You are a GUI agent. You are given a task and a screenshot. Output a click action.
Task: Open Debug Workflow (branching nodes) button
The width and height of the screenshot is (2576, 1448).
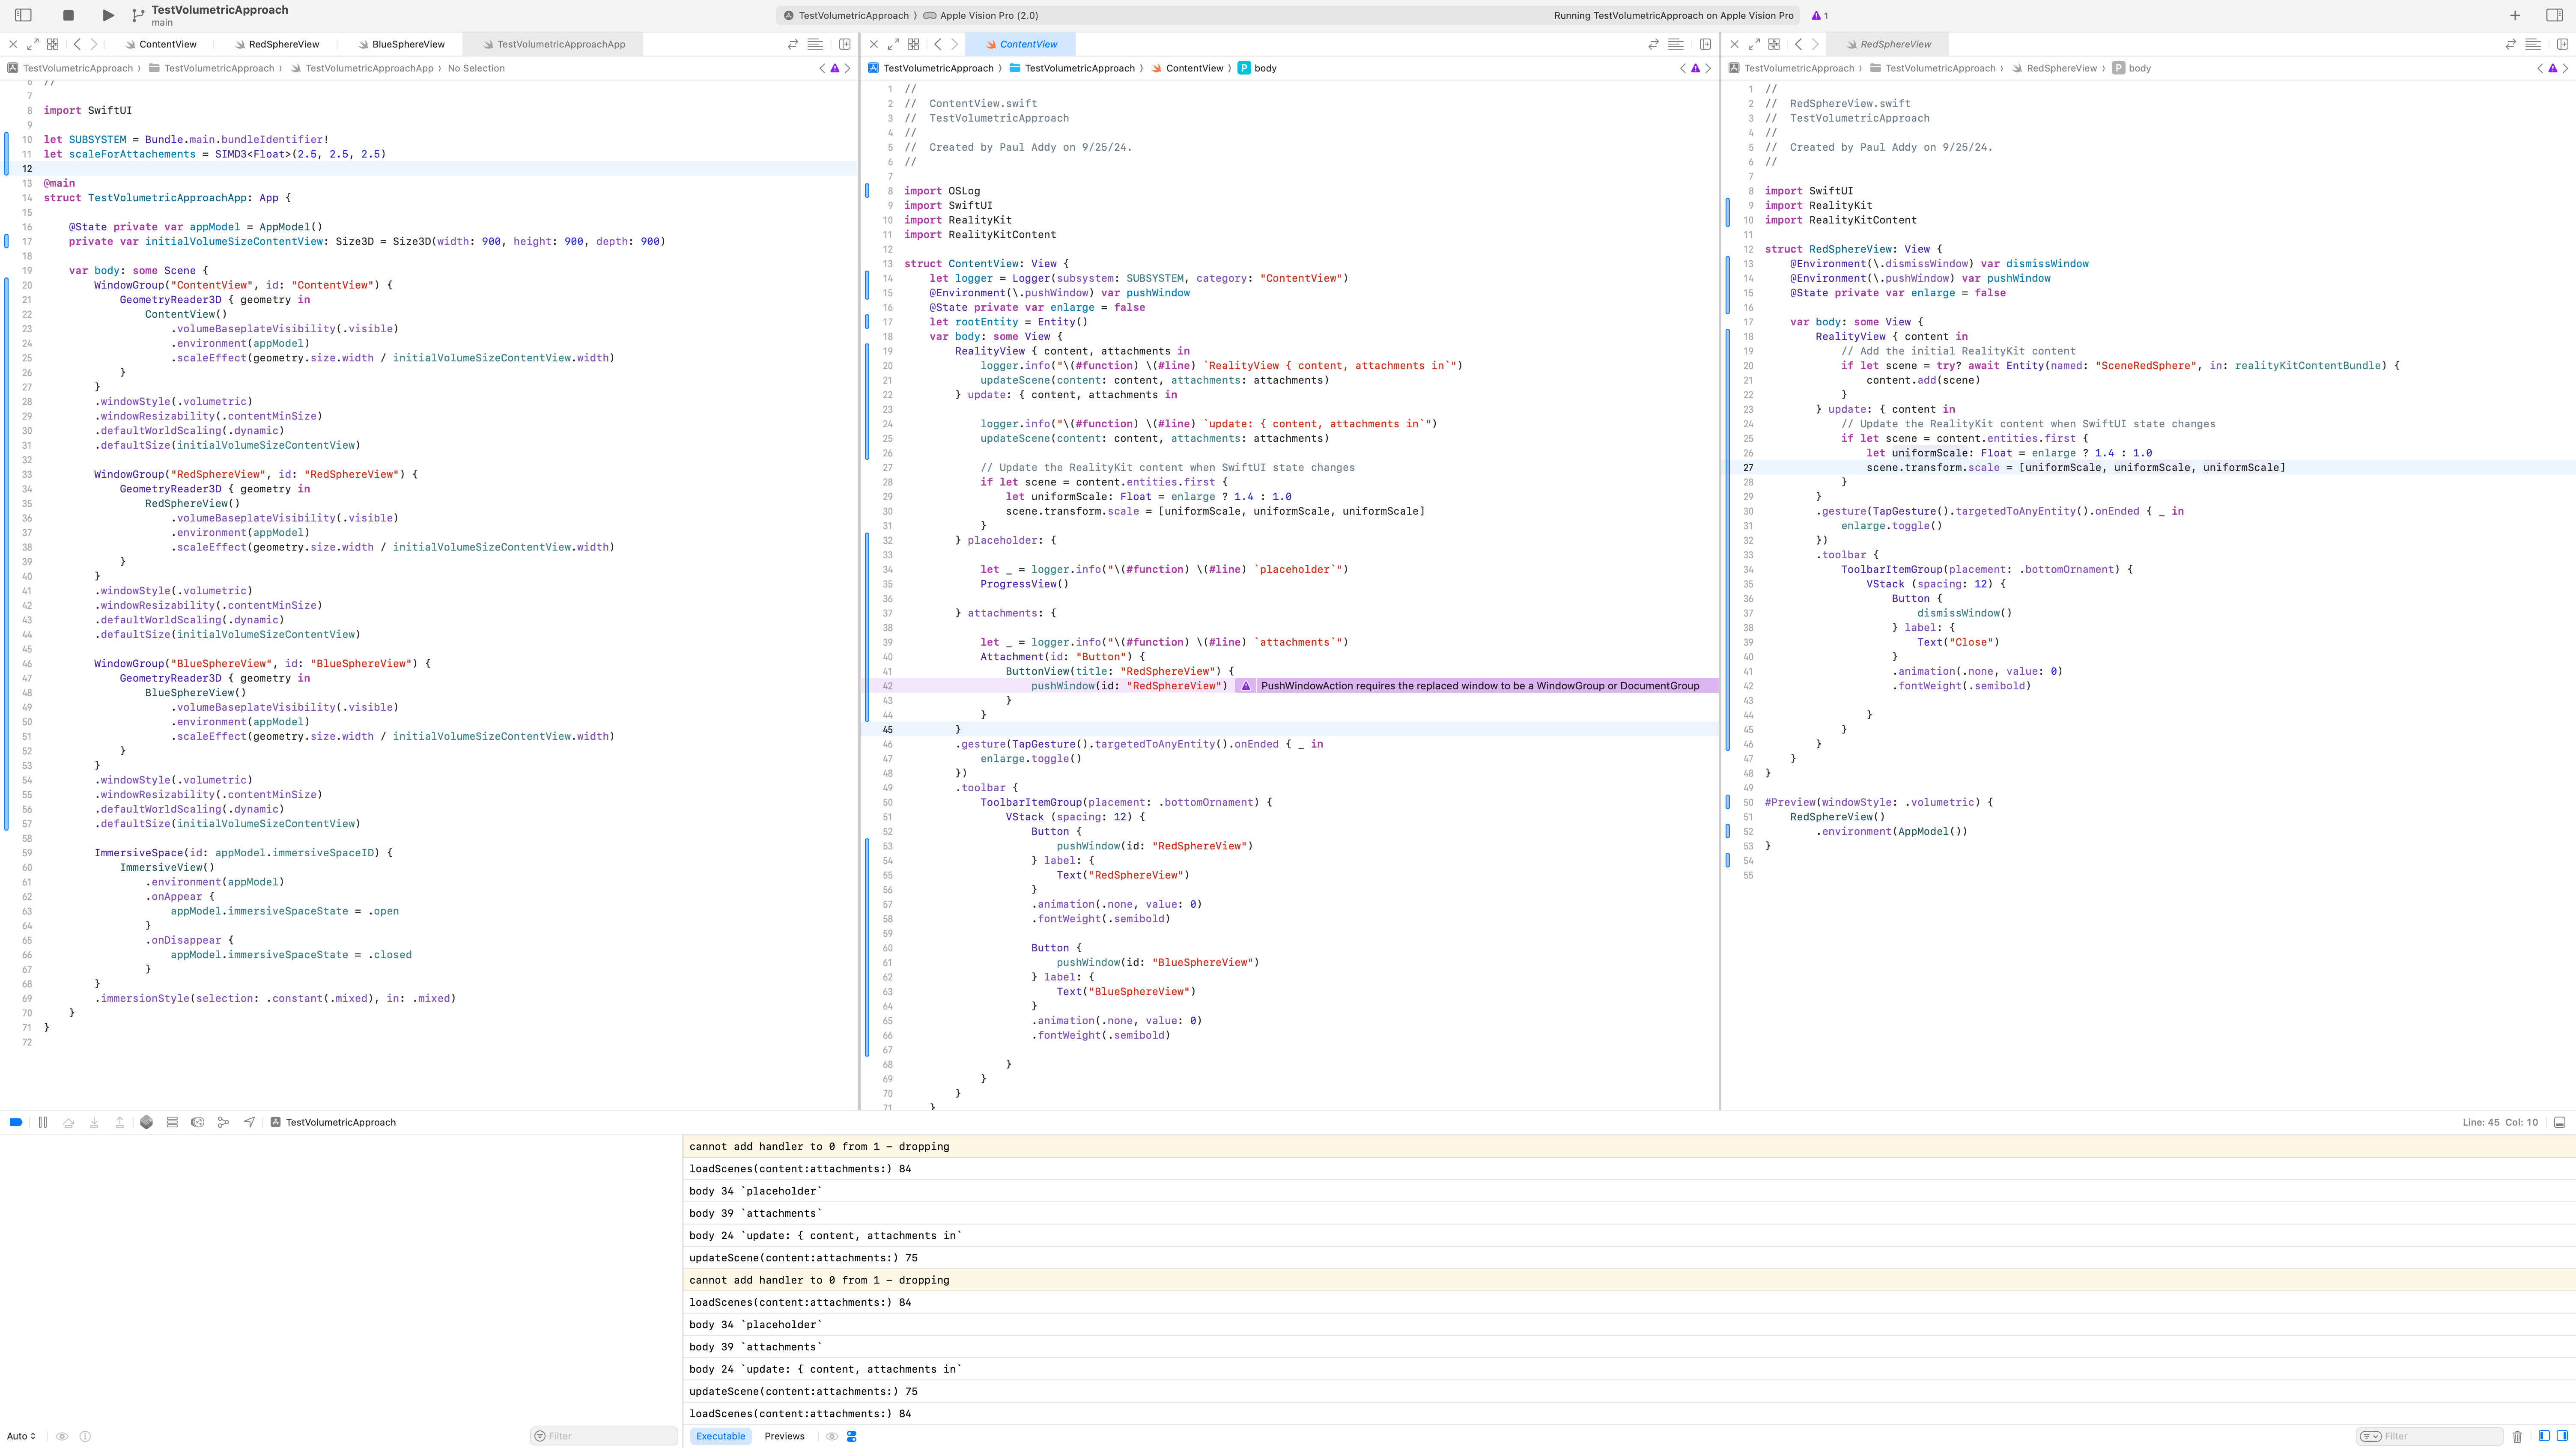pyautogui.click(x=223, y=1122)
